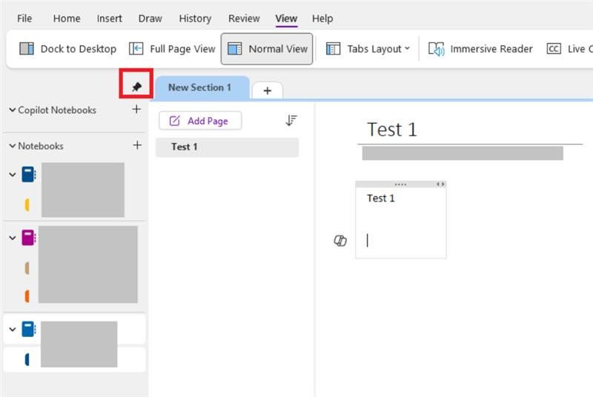Select the dark blue section icon
Image resolution: width=593 pixels, height=397 pixels.
27,359
